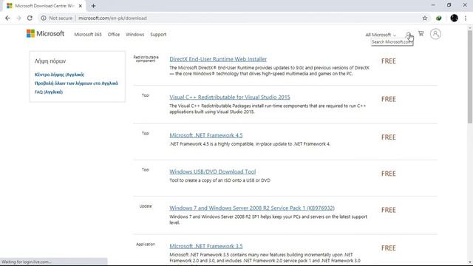
Task: Open the green browser extension icon
Action: click(438, 18)
